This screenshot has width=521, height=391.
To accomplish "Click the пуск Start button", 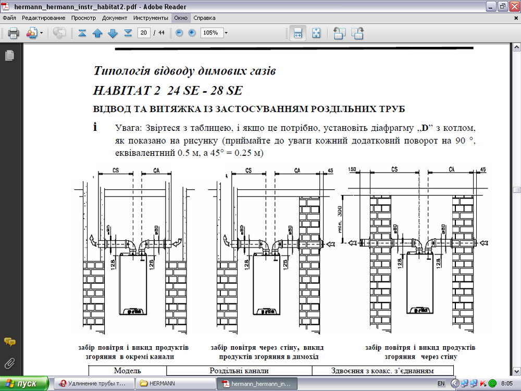I will coord(24,384).
